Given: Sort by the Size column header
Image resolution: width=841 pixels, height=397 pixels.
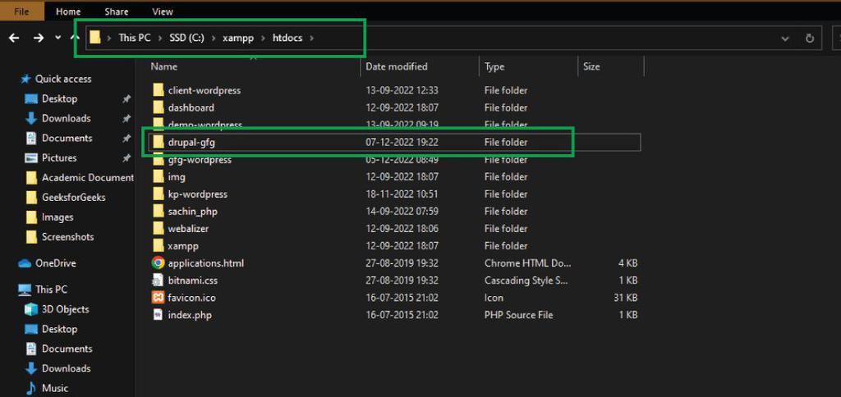Looking at the screenshot, I should 591,66.
